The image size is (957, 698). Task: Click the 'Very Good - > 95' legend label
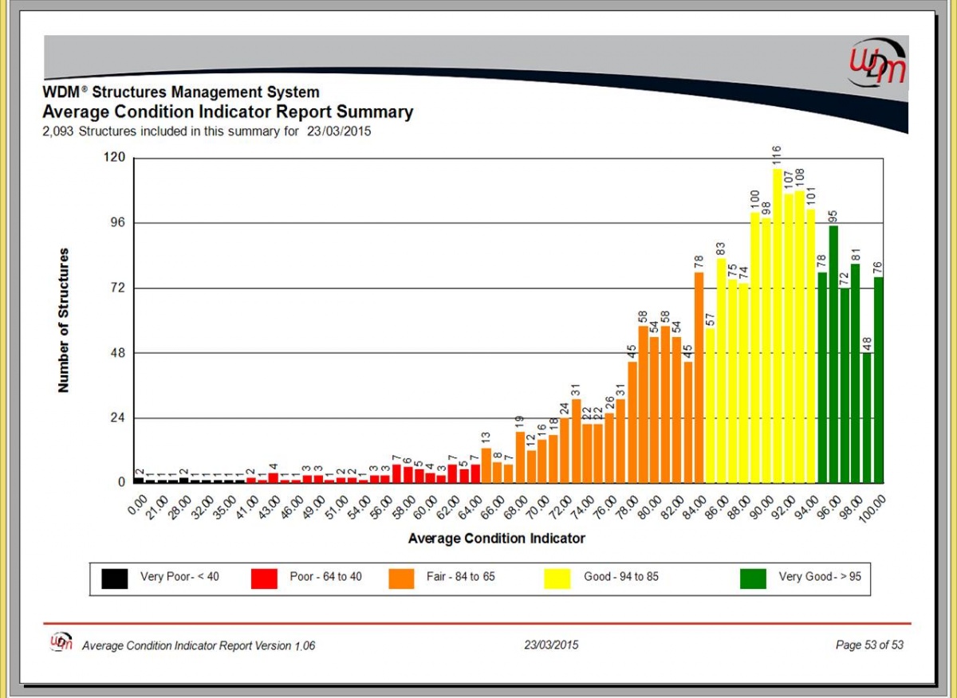(820, 577)
